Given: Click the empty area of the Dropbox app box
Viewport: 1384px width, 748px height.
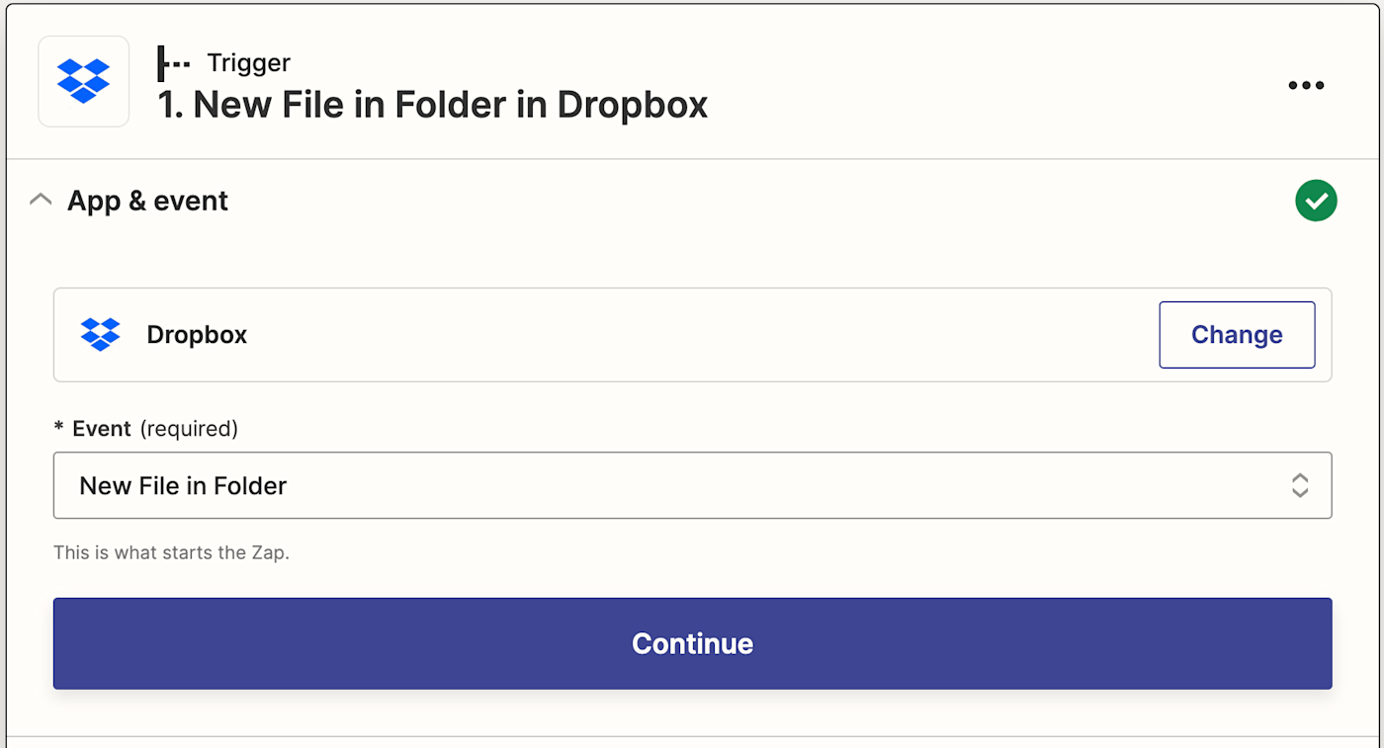Looking at the screenshot, I should point(692,335).
